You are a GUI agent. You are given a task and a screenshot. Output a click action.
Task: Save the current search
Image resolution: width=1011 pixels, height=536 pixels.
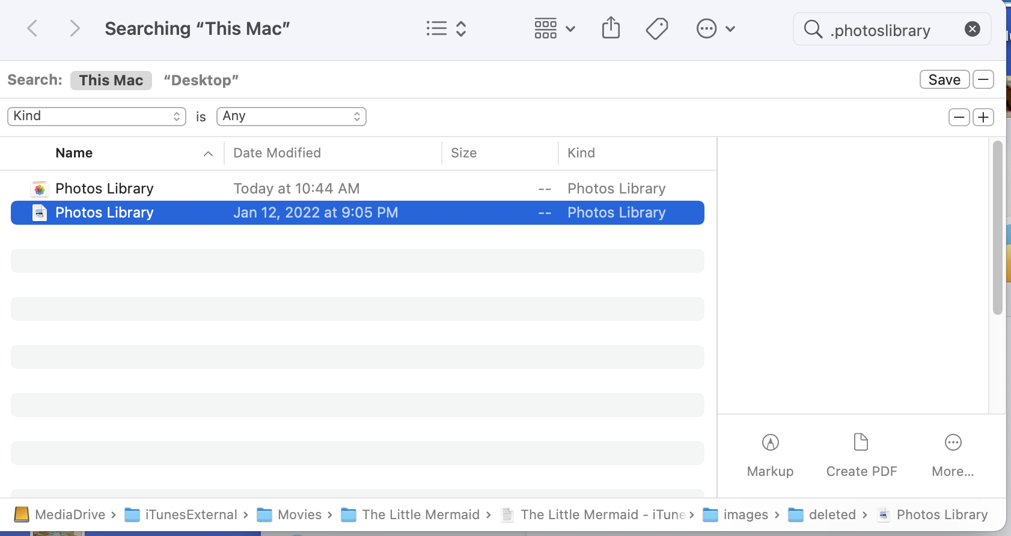(944, 79)
